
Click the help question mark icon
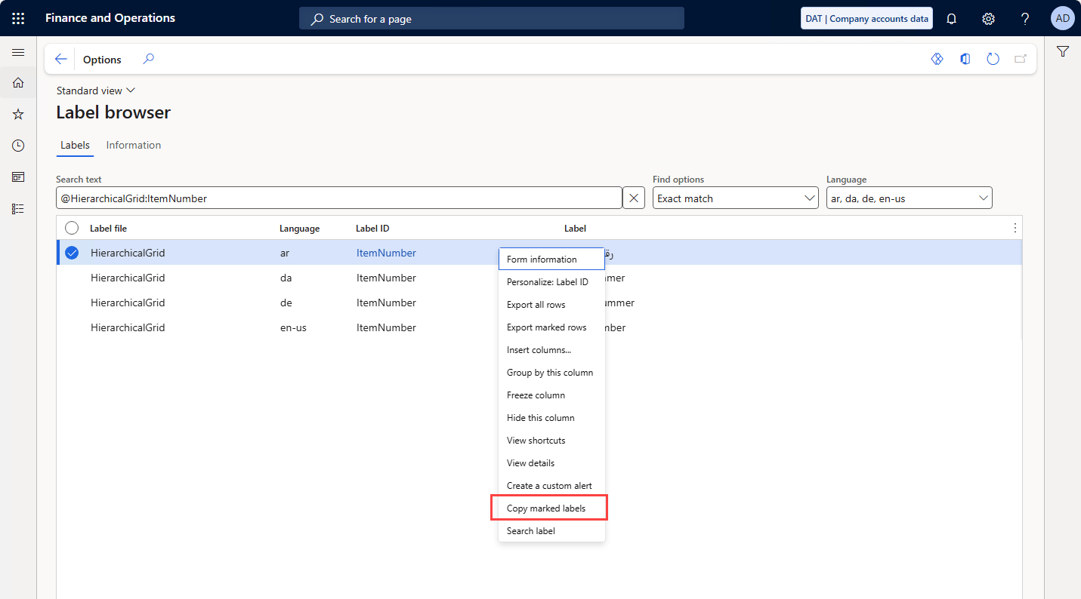[1024, 19]
